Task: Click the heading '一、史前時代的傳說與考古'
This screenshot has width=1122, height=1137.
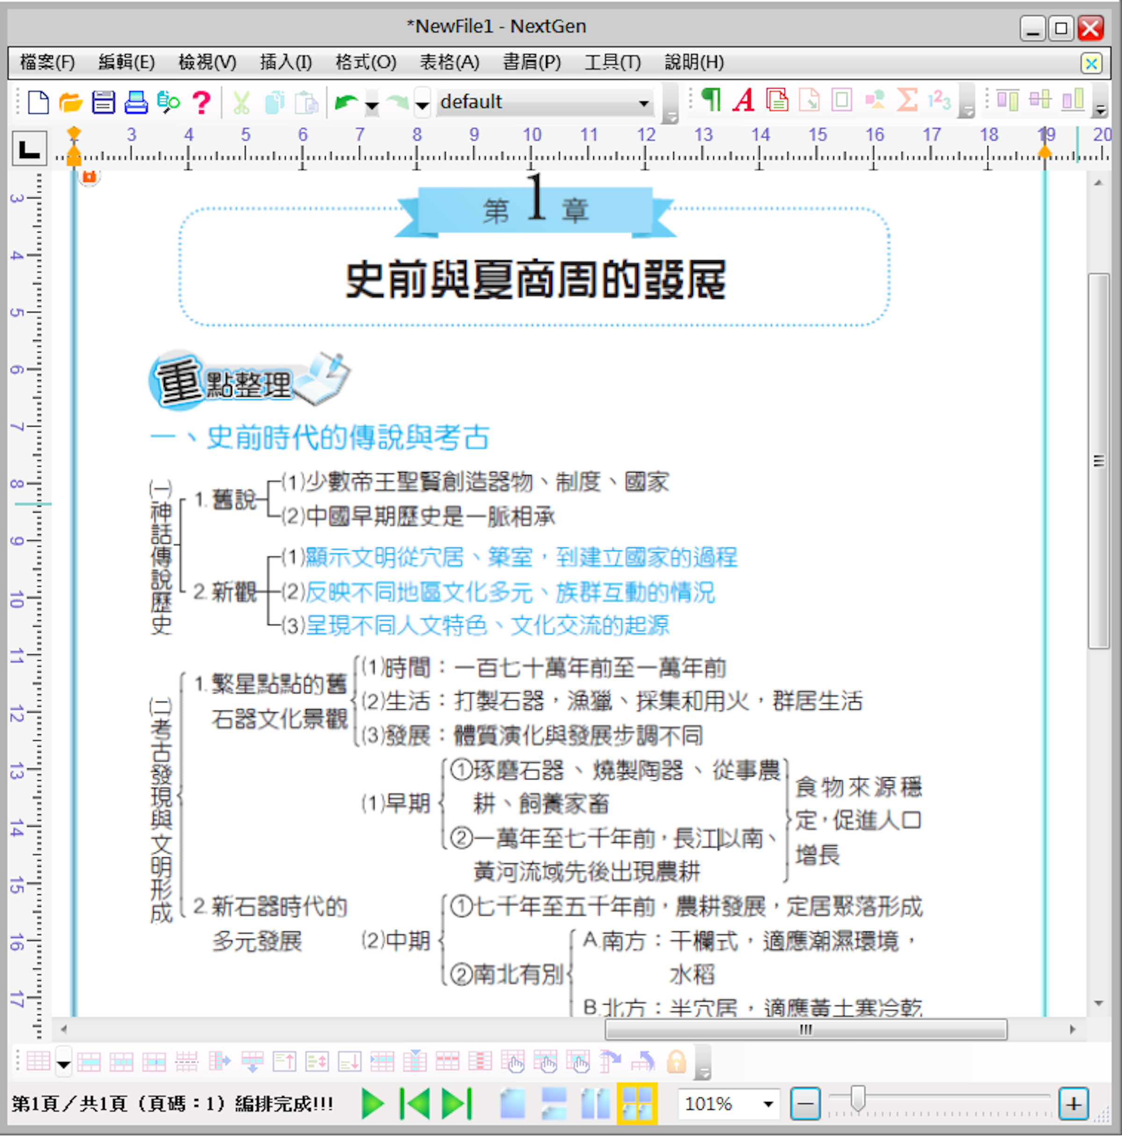Action: click(x=319, y=437)
